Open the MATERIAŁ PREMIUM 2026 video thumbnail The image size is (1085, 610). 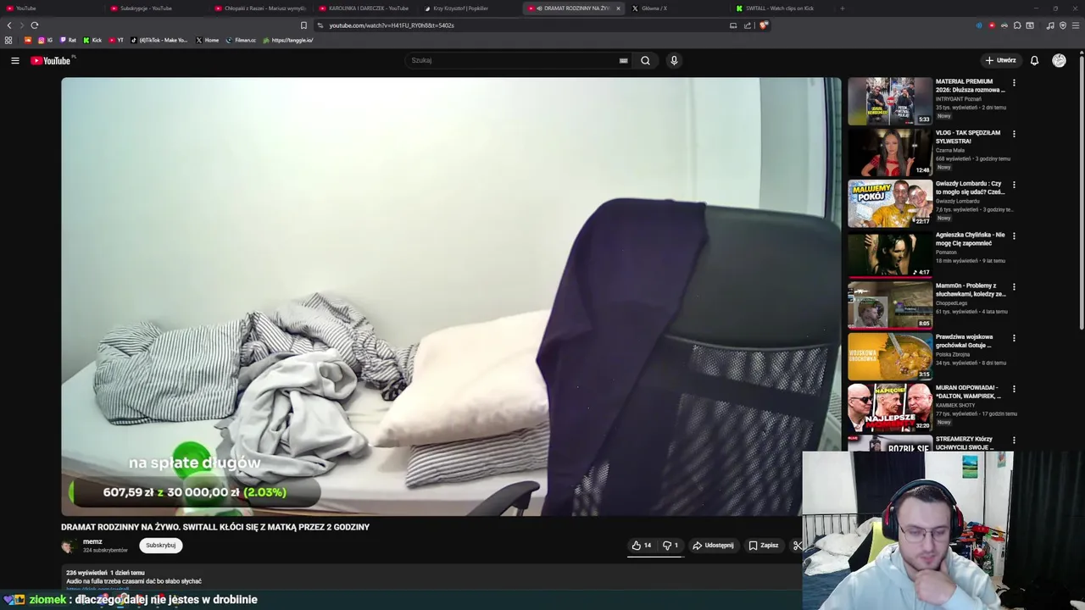point(890,101)
